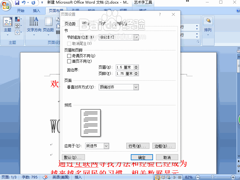Switch to the 文档网格 tab in the dialog
Viewport: 240px width, 180px height.
coord(120,24)
